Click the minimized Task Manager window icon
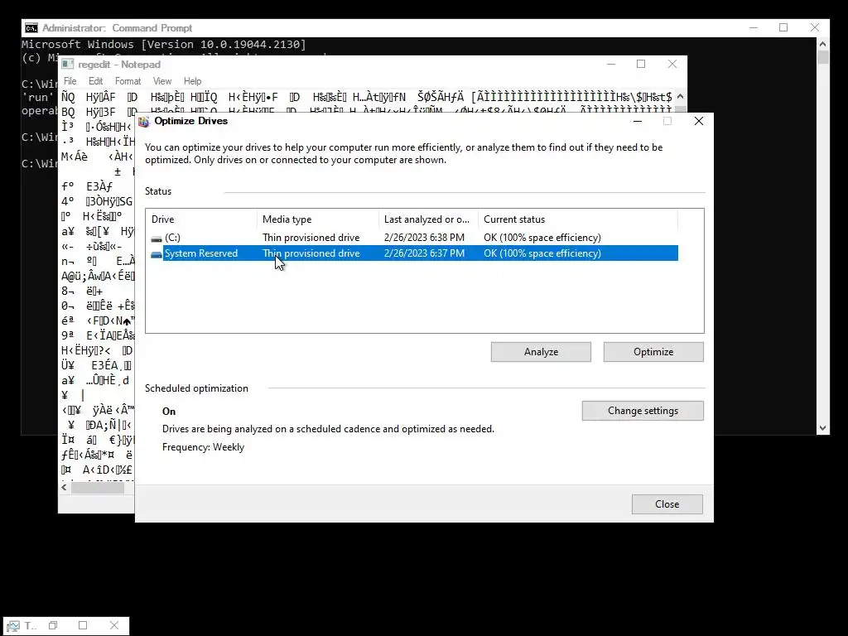The width and height of the screenshot is (848, 636). tap(13, 626)
